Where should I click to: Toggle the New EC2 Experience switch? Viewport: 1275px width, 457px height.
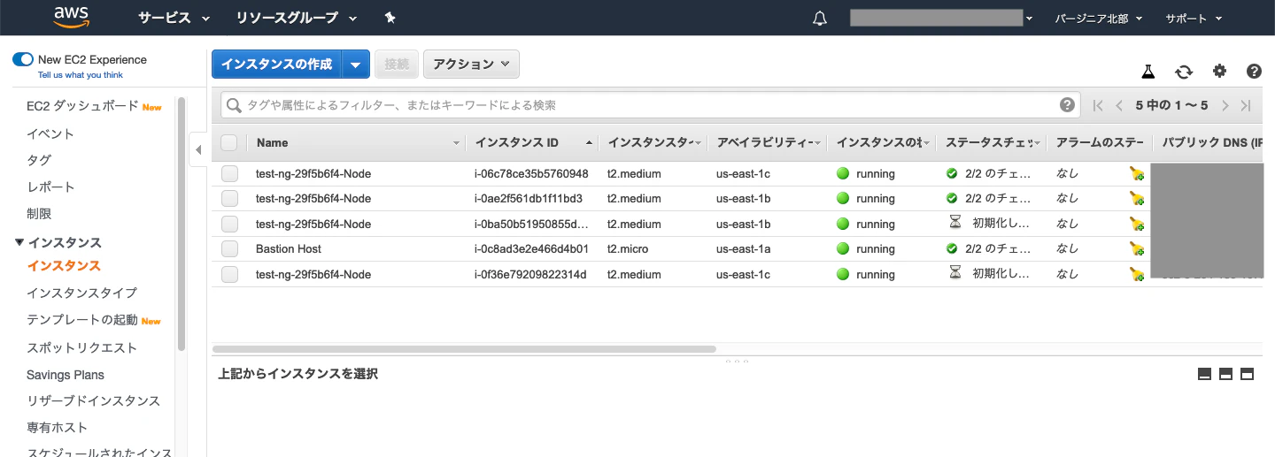23,59
